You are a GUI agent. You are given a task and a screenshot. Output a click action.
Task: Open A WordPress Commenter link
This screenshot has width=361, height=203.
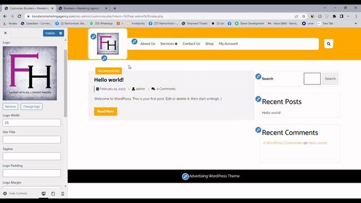[283, 143]
